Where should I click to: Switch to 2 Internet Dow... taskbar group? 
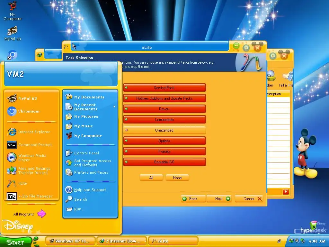click(x=122, y=241)
